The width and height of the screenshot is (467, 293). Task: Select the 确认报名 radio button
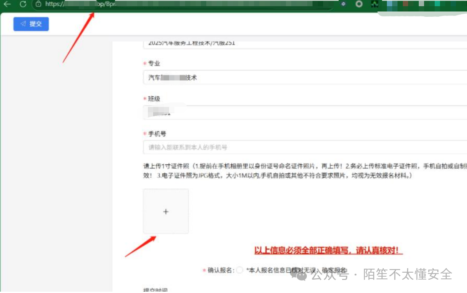(x=239, y=270)
